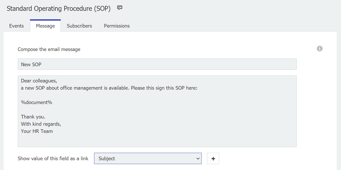Click inside the email body text area

[x=157, y=111]
